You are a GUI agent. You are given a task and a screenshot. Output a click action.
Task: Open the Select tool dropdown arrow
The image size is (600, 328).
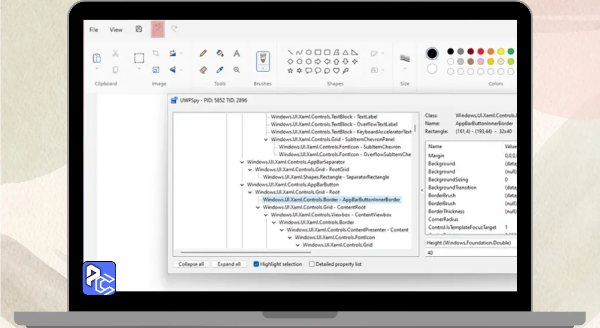coord(139,69)
